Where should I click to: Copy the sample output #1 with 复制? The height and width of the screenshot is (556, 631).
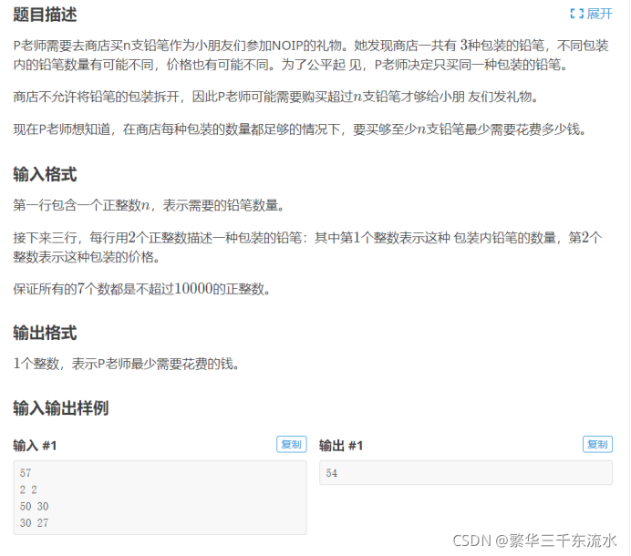pos(597,444)
